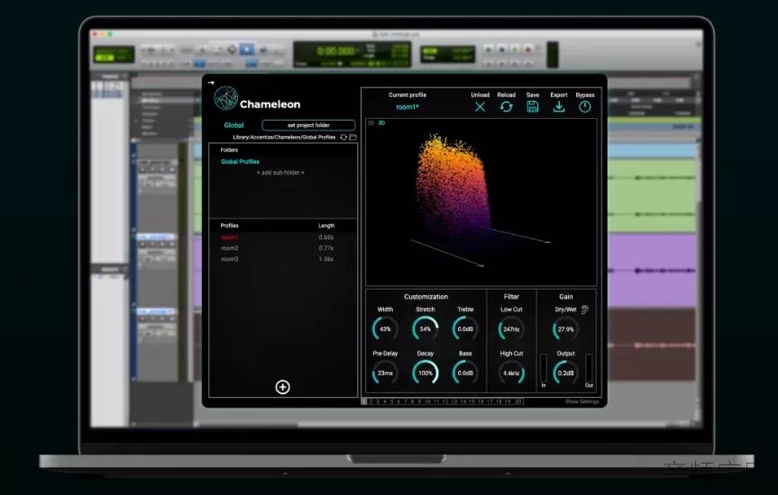The height and width of the screenshot is (495, 778).
Task: Click the 3D reverb point-cloud visualization
Action: (x=481, y=202)
